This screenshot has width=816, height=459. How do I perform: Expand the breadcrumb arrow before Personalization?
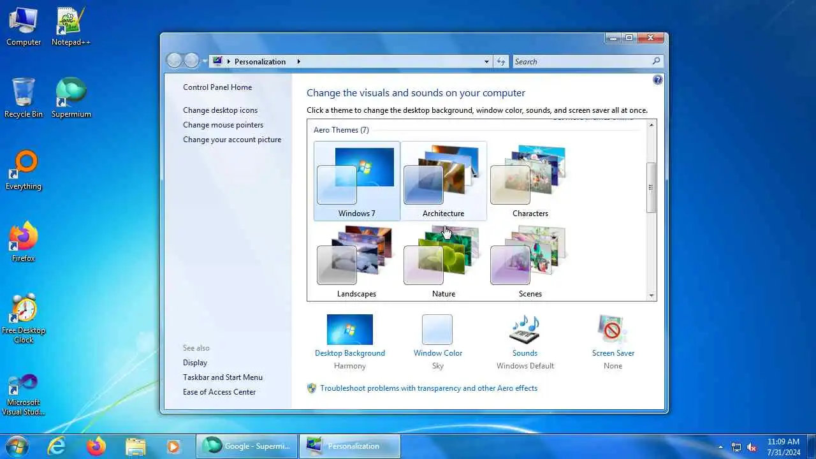[229, 62]
